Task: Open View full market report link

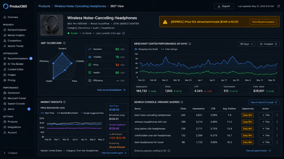Action: pos(114,153)
